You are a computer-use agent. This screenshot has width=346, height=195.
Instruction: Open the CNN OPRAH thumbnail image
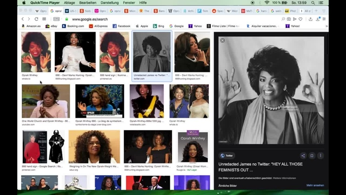coord(100,101)
